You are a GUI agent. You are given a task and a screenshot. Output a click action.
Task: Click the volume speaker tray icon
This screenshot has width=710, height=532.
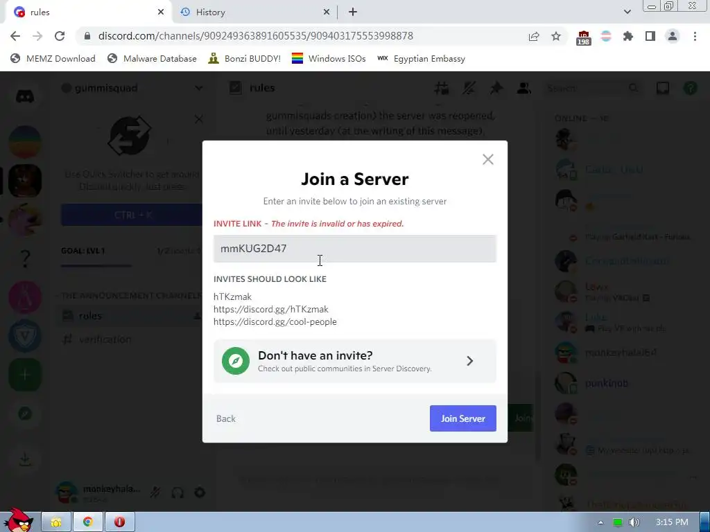tap(634, 522)
